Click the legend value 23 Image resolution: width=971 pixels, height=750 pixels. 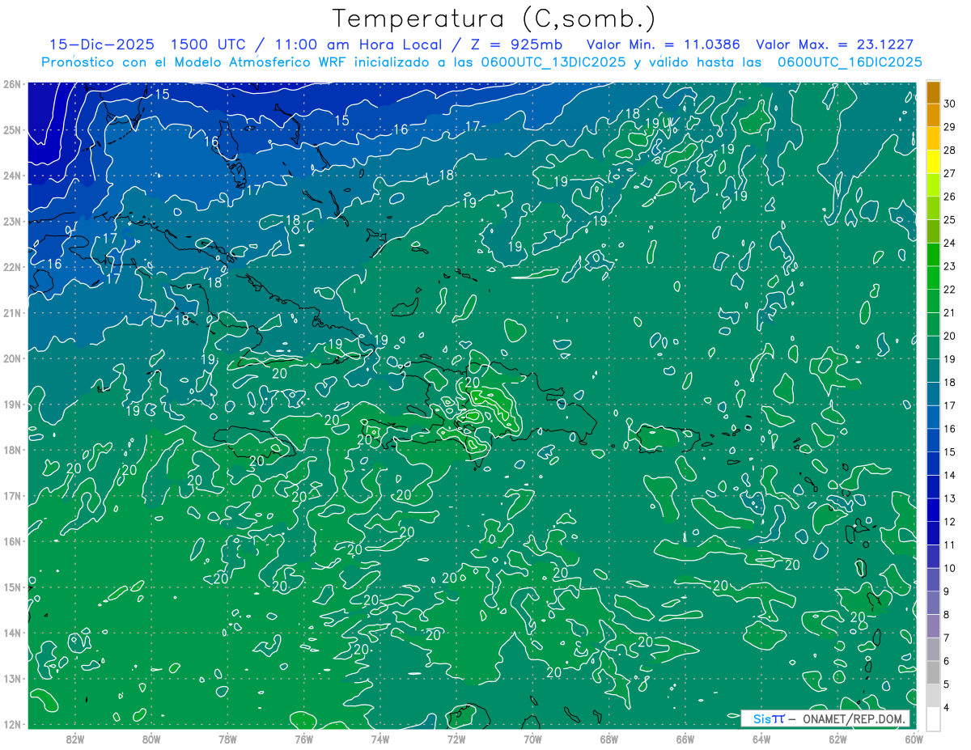(949, 267)
